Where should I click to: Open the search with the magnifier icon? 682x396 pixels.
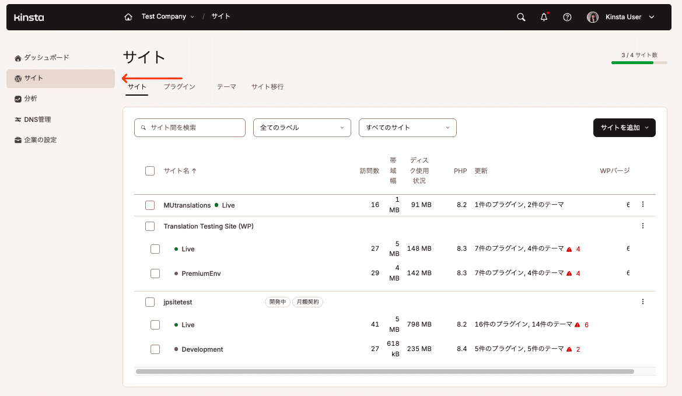point(520,17)
